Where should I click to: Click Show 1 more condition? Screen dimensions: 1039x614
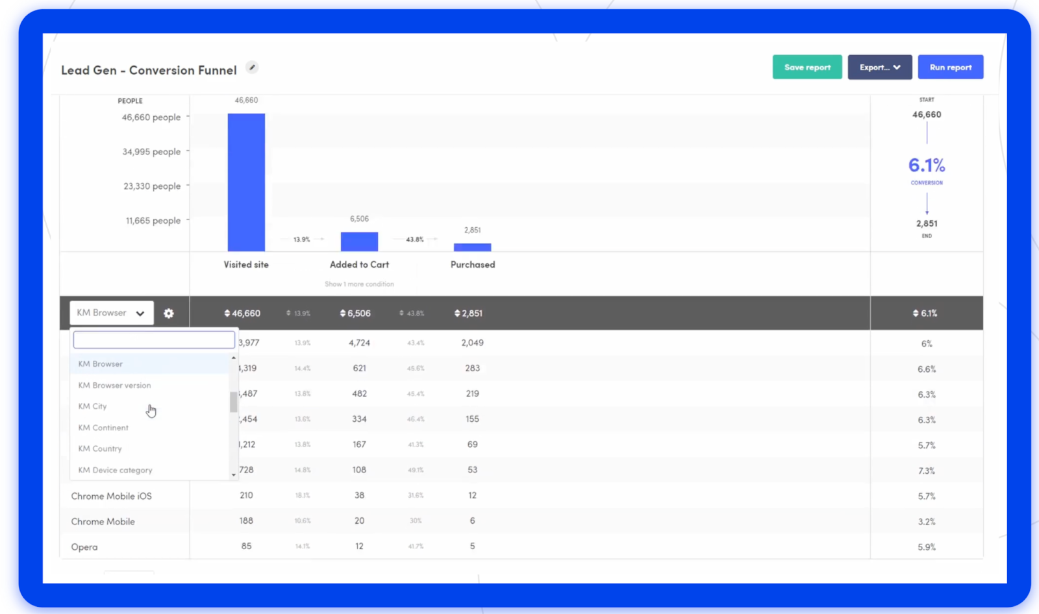click(x=359, y=284)
